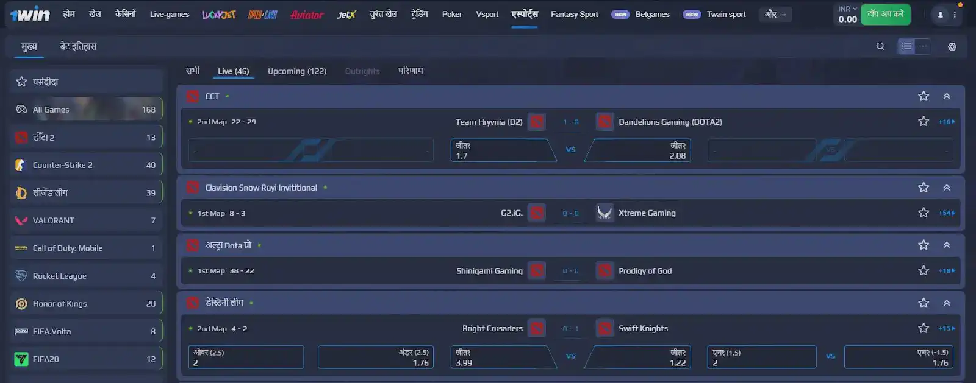Filter by Honor of Kings in the sidebar
Image resolution: width=976 pixels, height=383 pixels.
[87, 304]
